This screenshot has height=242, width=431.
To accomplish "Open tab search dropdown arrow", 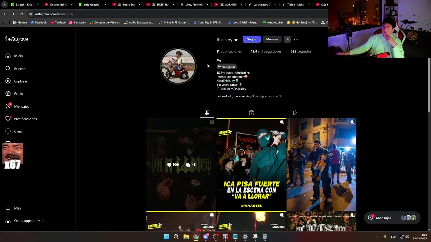I will click(x=4, y=5).
